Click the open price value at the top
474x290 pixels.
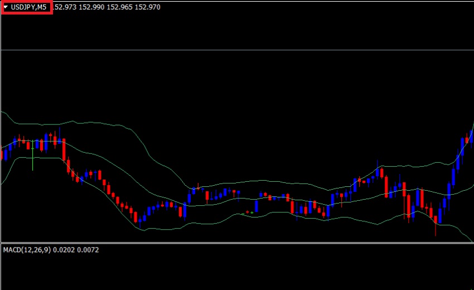65,7
